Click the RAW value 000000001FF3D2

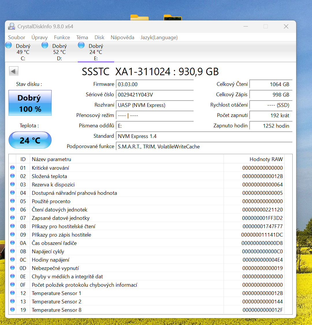(x=263, y=218)
